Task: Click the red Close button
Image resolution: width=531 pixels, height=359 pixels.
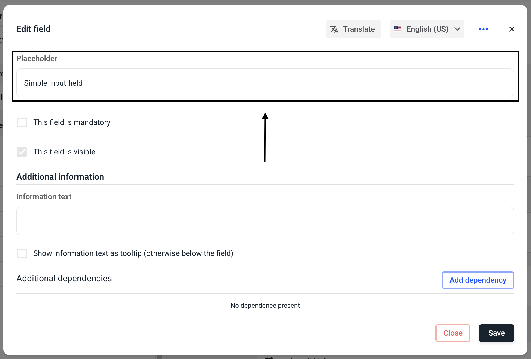Action: [x=453, y=333]
